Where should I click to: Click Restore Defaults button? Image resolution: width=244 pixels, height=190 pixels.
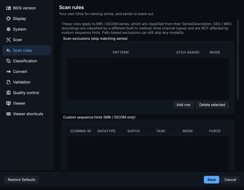pos(22,180)
